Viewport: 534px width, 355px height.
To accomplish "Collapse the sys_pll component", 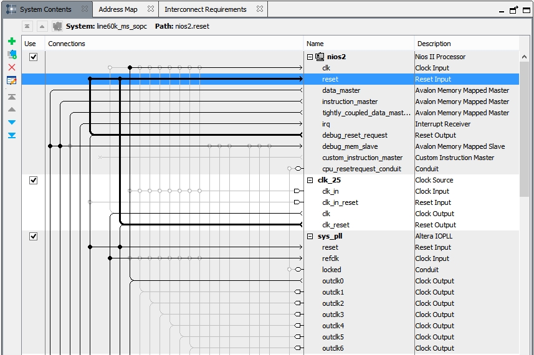I will (310, 236).
